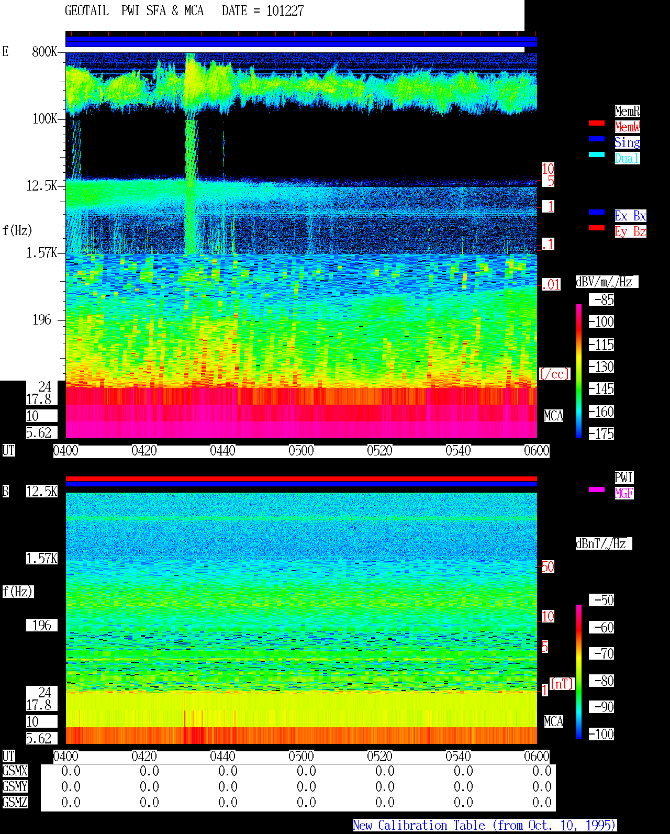The image size is (670, 834).
Task: Click the 800K frequency label on E panel
Action: (x=44, y=52)
